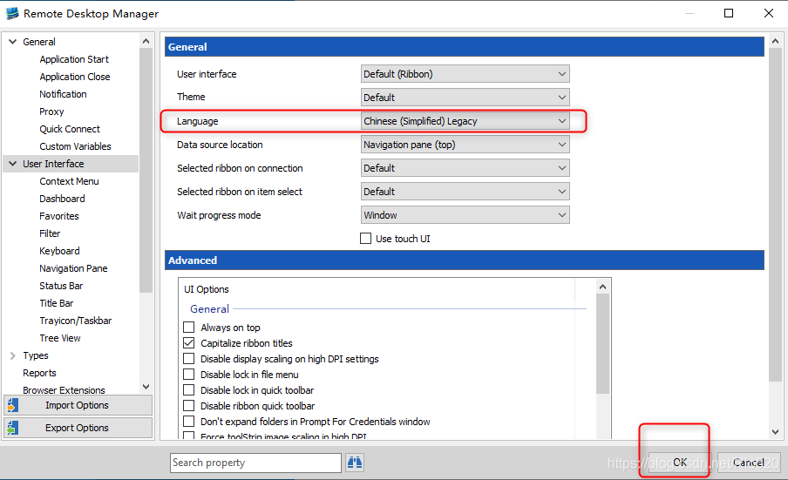Viewport: 788px width, 480px height.
Task: Open the Theme dropdown
Action: click(465, 98)
